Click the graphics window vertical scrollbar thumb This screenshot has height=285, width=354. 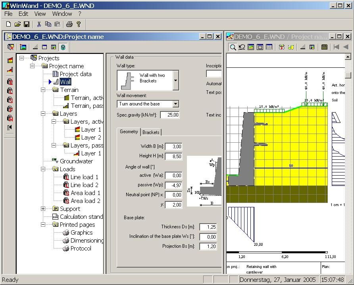pyautogui.click(x=348, y=75)
